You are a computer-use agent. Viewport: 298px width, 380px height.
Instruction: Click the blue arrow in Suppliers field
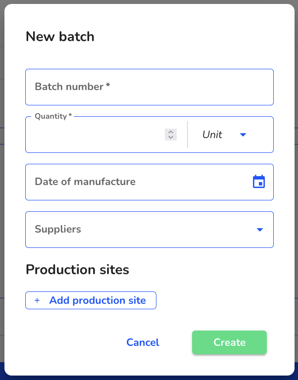[260, 230]
